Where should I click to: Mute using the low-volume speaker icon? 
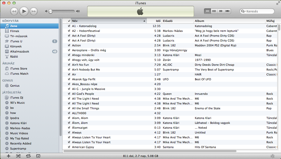[46, 11]
